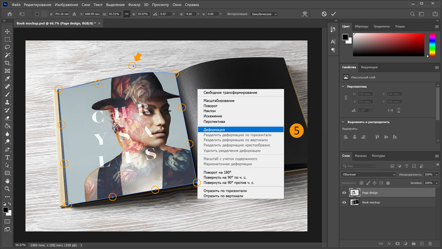Image resolution: width=442 pixels, height=249 pixels.
Task: Select the Move tool in the toolbar
Action: 7,31
